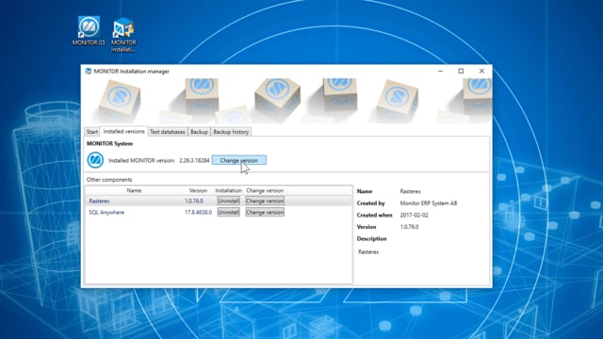Uninstall the SQL Anywhere component

coord(228,212)
